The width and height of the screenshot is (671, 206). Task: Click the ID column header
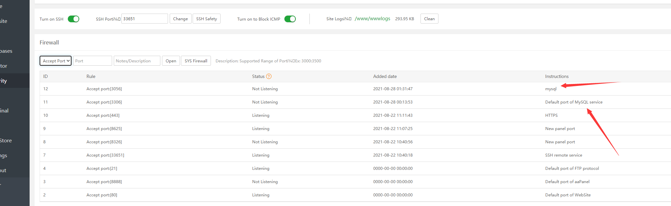[46, 76]
